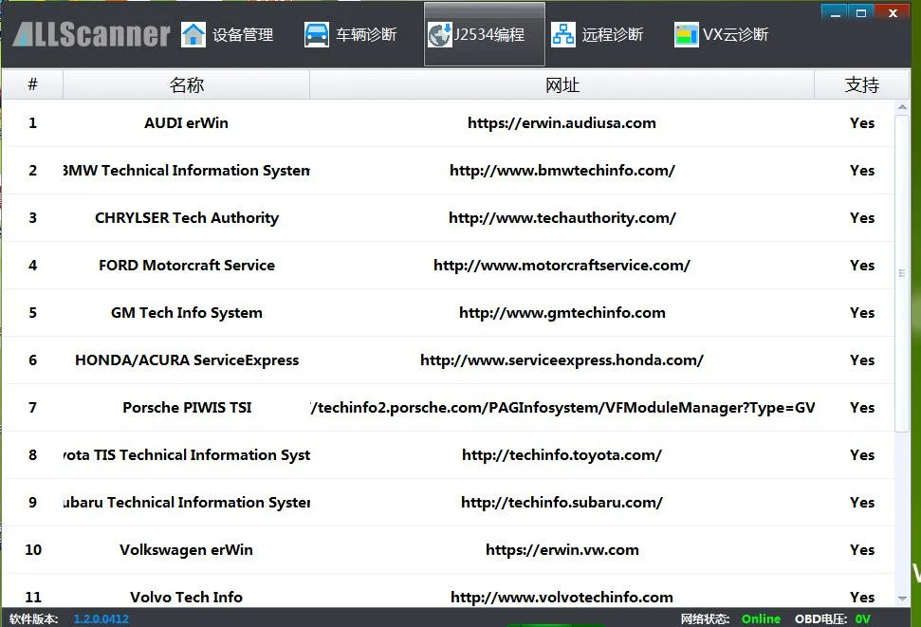This screenshot has width=921, height=627.
Task: Select the HONDA/ACURA ServiceExpress cell
Action: (x=186, y=360)
